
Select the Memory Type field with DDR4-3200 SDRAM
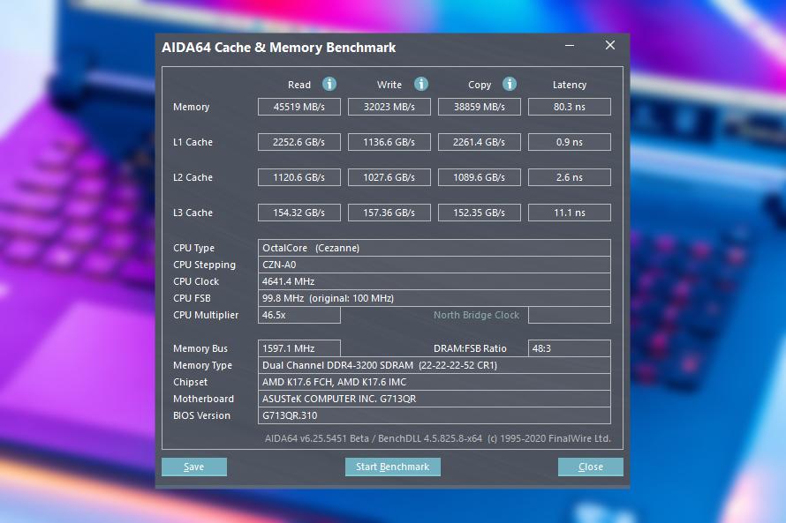point(435,364)
